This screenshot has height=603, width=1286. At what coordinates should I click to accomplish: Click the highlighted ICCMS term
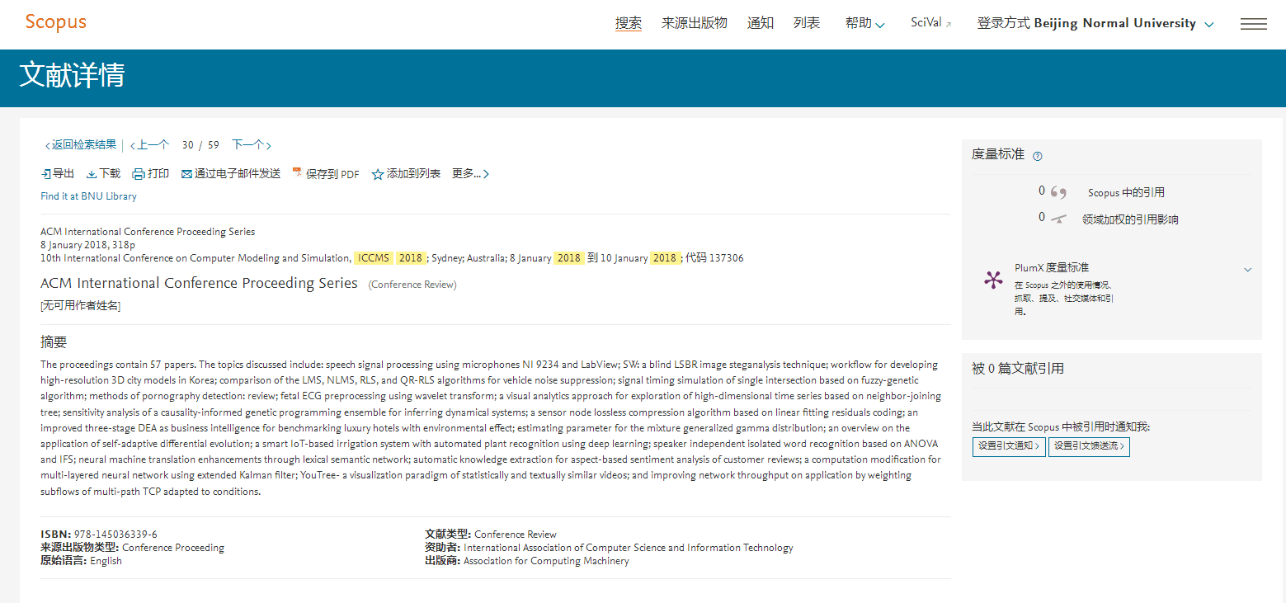point(374,258)
